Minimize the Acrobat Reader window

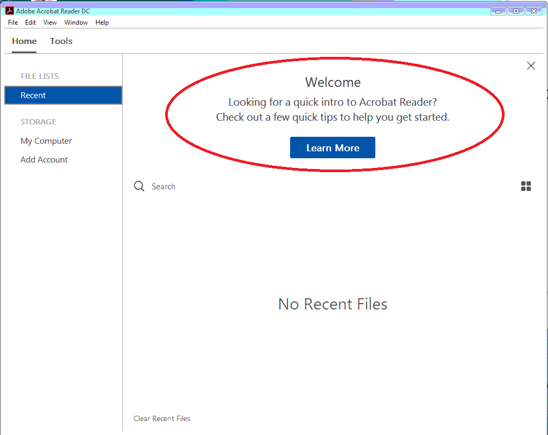pyautogui.click(x=498, y=10)
